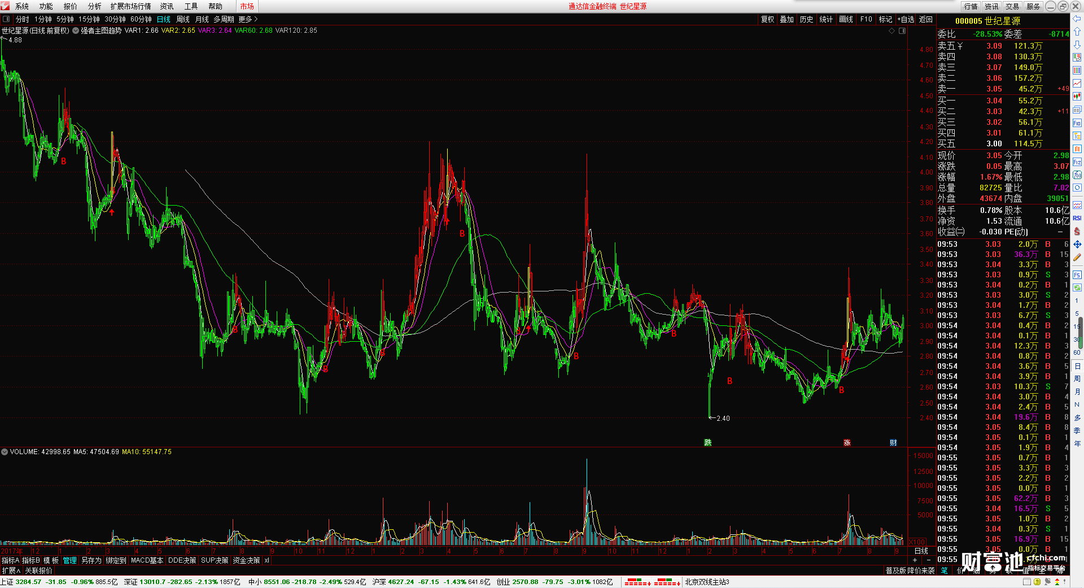Viewport: 1084px width, 588px height.
Task: Click the small window icon left of 分时
Action: 6,19
